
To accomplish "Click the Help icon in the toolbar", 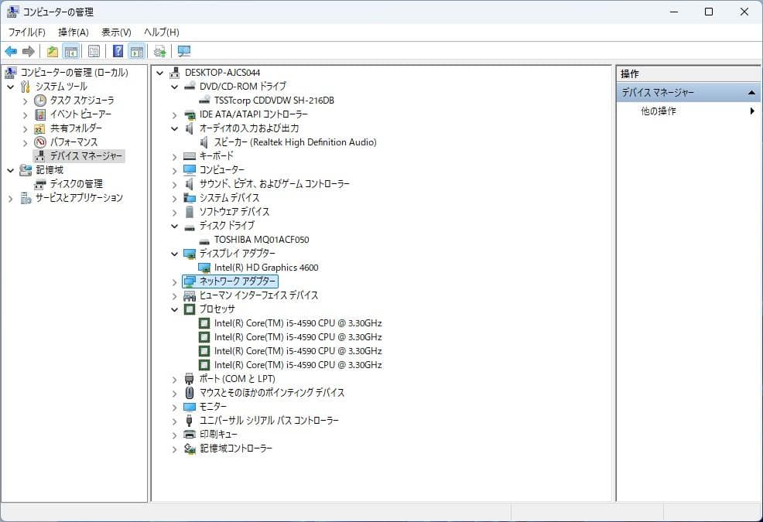I will coord(118,51).
